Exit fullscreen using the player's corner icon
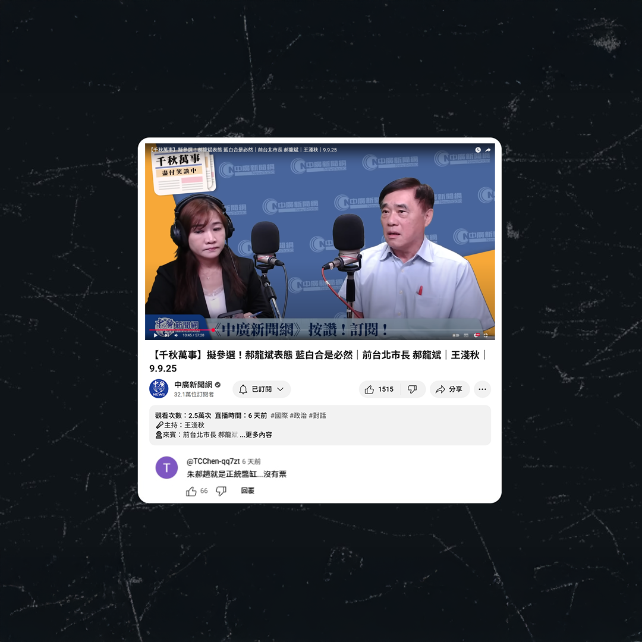 pos(486,335)
